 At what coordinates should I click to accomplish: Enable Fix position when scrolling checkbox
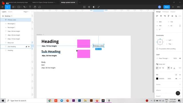(157, 49)
